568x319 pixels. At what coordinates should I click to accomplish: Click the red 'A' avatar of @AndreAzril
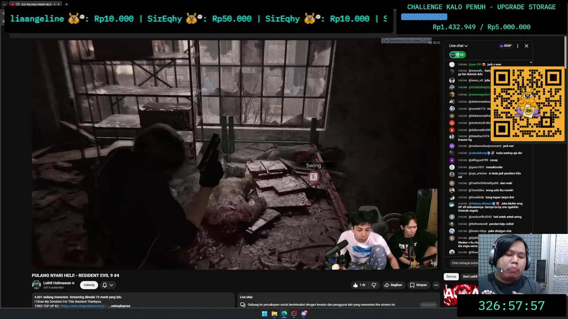[x=452, y=123]
